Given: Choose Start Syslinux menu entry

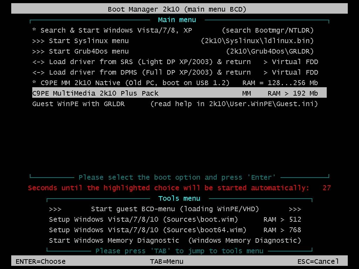Looking at the screenshot, I should (x=179, y=41).
